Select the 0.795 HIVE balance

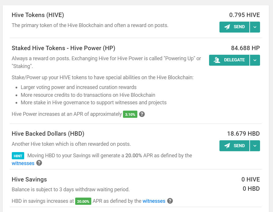(x=244, y=15)
